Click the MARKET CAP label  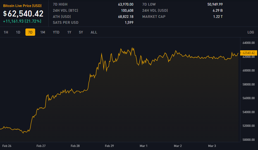pos(154,17)
